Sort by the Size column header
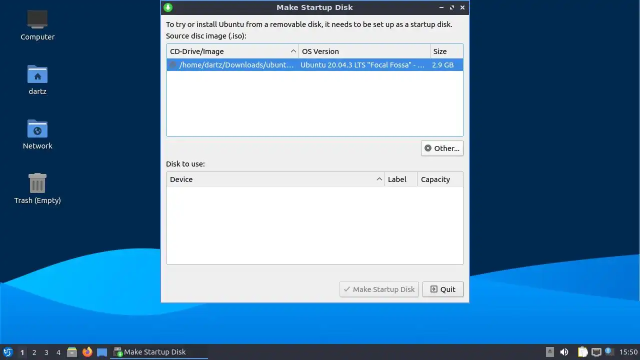The width and height of the screenshot is (640, 360). point(446,51)
